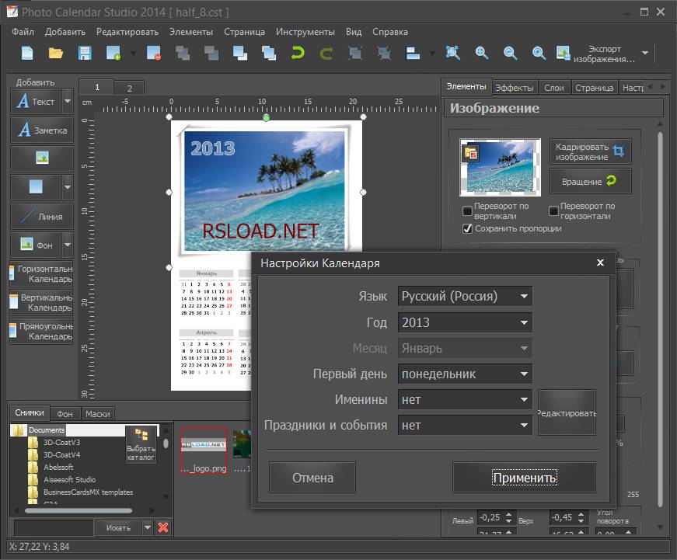Open the Первый день dropdown
This screenshot has height=560, width=677.
pyautogui.click(x=464, y=374)
